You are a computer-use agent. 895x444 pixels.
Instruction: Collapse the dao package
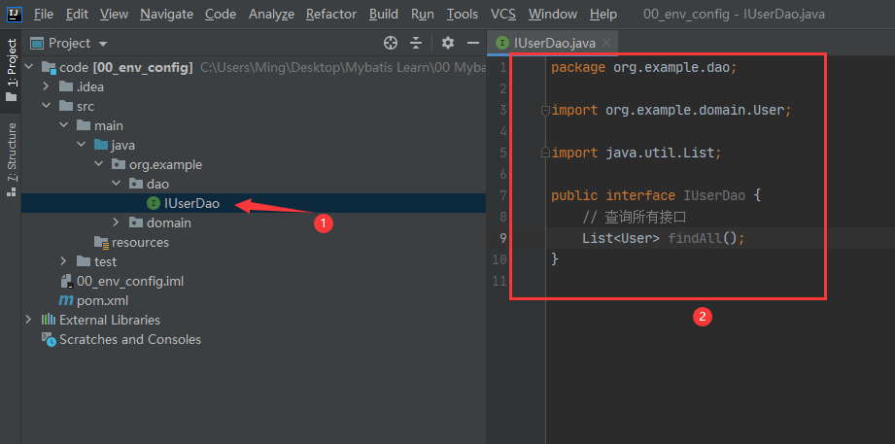117,184
